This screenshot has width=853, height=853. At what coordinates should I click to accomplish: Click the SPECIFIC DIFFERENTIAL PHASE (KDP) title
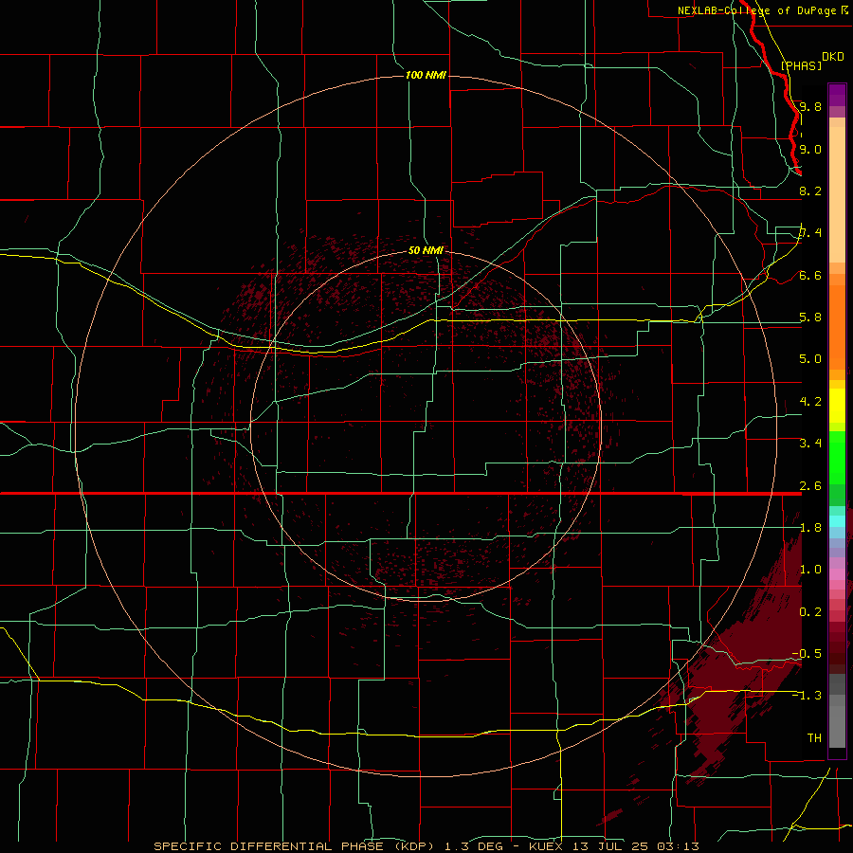296,846
